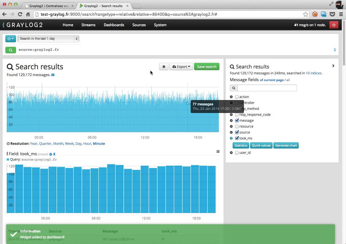Click the Quick values button

pos(261,145)
